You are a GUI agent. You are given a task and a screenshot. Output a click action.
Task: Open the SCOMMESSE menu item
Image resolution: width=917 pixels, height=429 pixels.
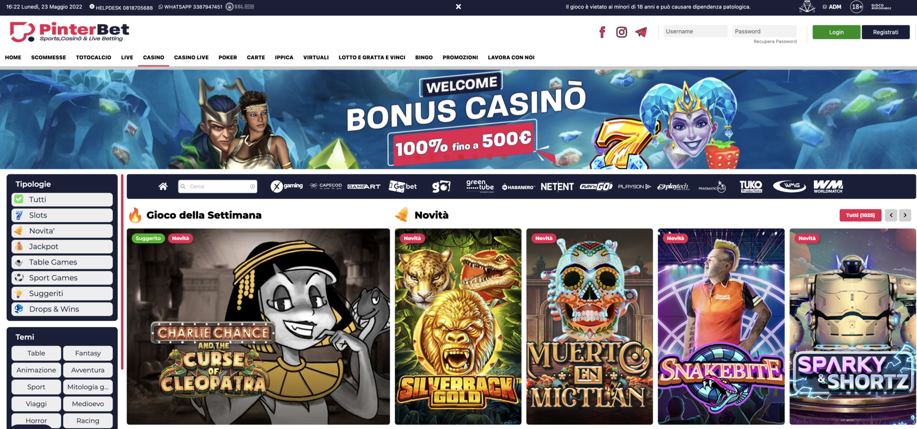48,57
